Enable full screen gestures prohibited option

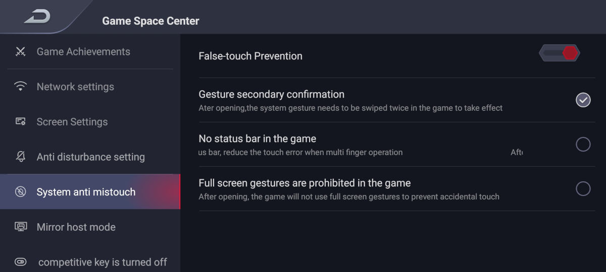tap(583, 189)
